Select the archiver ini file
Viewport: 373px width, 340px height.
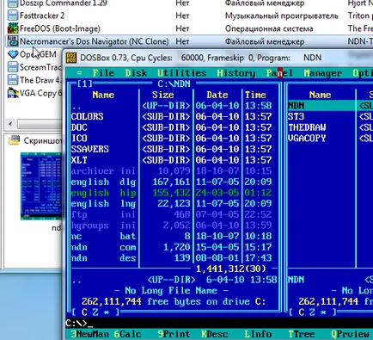(x=171, y=170)
